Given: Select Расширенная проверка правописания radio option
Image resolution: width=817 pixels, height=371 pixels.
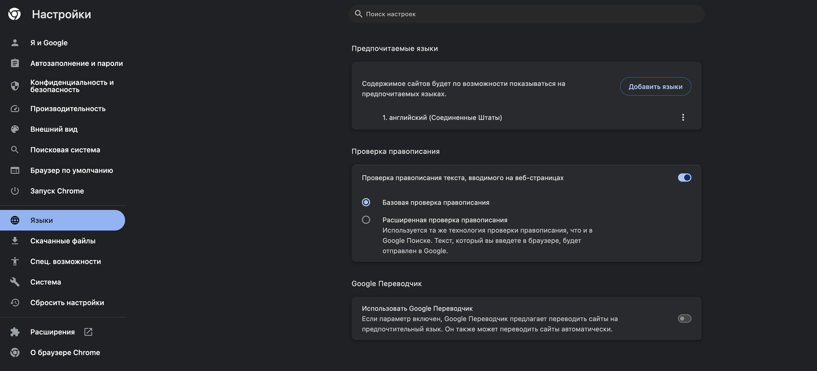Looking at the screenshot, I should pos(366,220).
